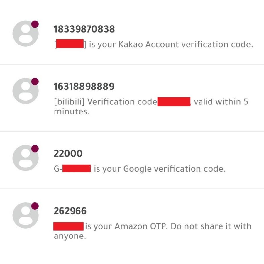The width and height of the screenshot is (264, 264).
Task: Click the avatar icon for sender 22000
Action: [25, 158]
